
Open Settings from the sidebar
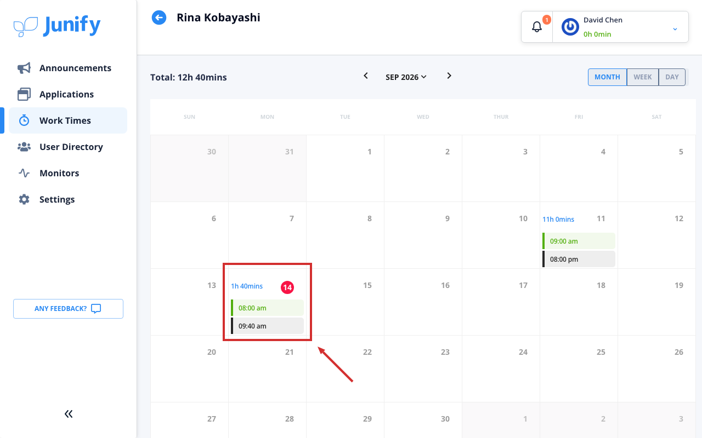[68, 199]
